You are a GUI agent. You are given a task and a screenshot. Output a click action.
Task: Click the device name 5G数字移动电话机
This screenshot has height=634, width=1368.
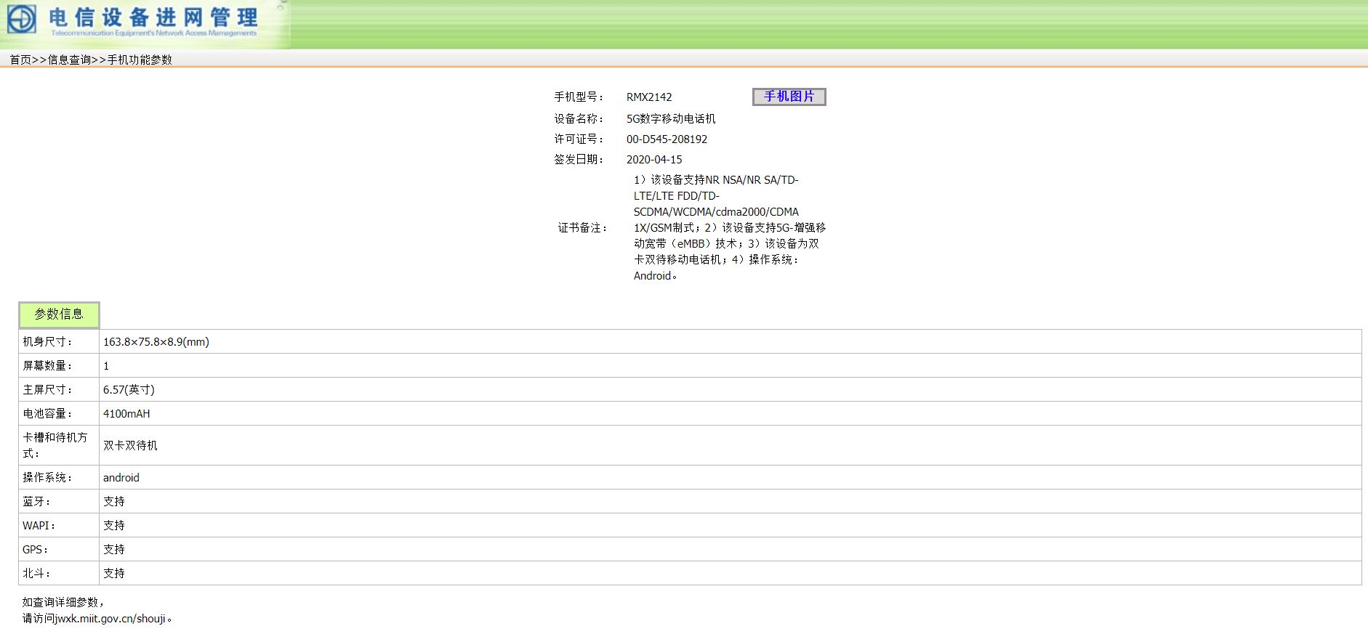pyautogui.click(x=671, y=119)
